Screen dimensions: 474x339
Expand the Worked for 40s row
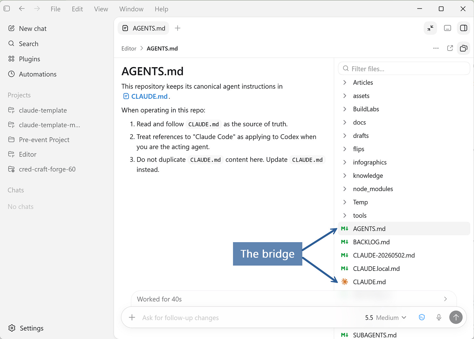click(294, 299)
